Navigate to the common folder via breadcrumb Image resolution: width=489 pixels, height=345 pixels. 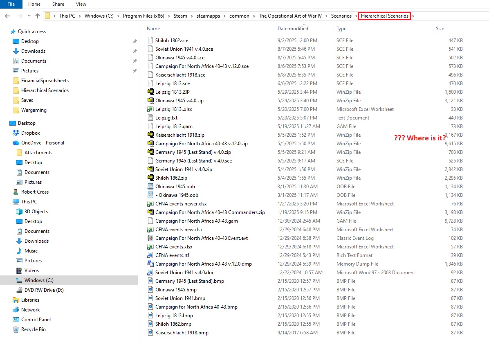point(239,16)
